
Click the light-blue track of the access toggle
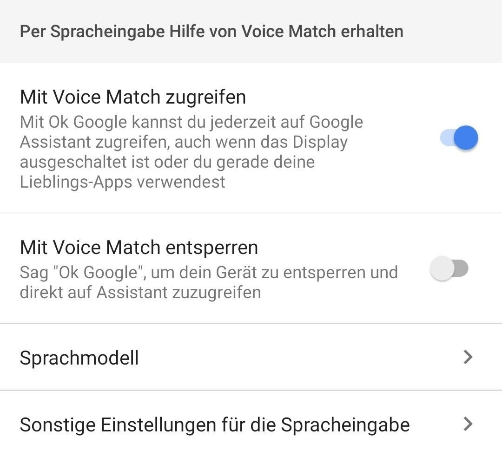coord(447,138)
